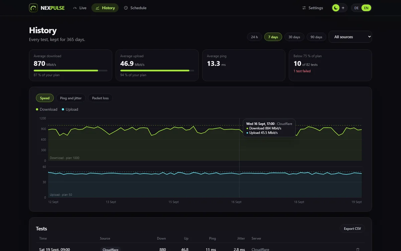Click the average download progress bar
The image size is (401, 251).
71,71
